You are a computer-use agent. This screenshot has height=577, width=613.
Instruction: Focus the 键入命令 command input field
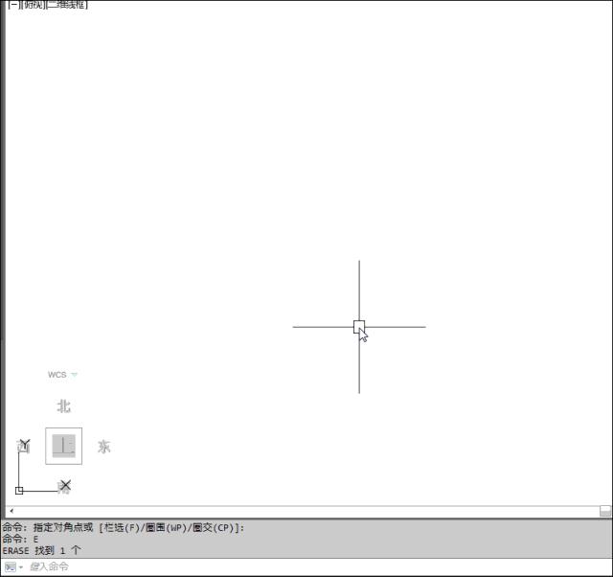pos(319,566)
